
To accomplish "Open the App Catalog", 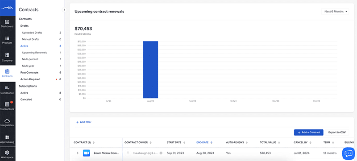I will 8,139.
